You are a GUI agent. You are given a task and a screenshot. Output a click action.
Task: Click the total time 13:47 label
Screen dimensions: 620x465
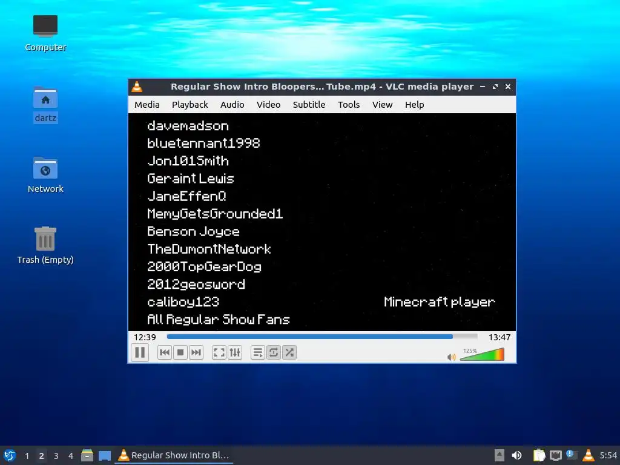tap(500, 337)
